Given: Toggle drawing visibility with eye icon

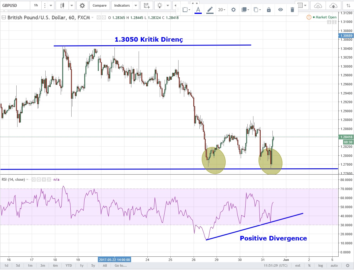Looking at the screenshot, I should coord(280,10).
